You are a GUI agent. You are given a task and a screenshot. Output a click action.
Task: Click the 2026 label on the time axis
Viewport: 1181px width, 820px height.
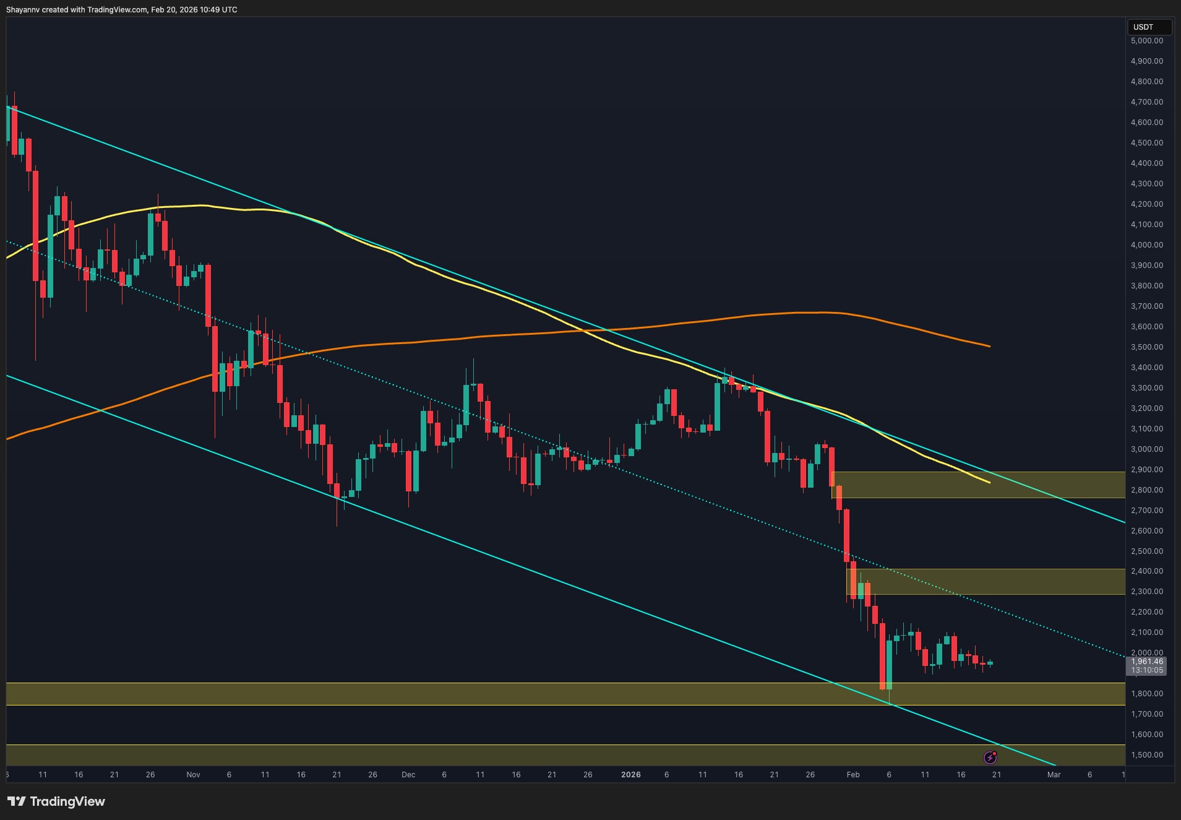tap(632, 774)
